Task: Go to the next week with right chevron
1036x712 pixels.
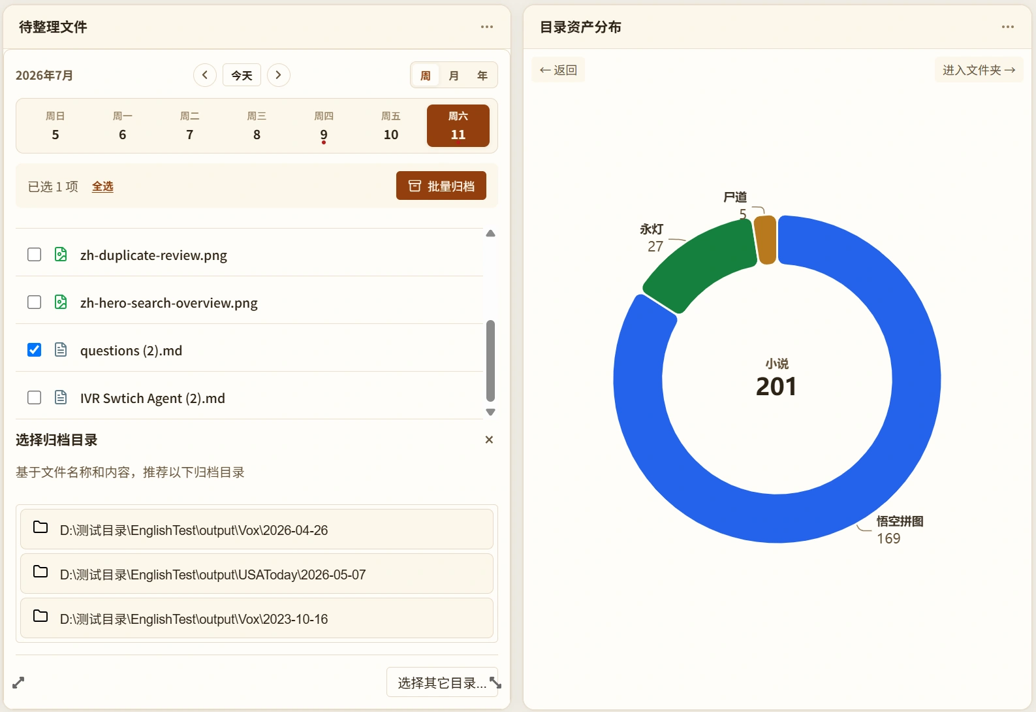Action: tap(279, 75)
